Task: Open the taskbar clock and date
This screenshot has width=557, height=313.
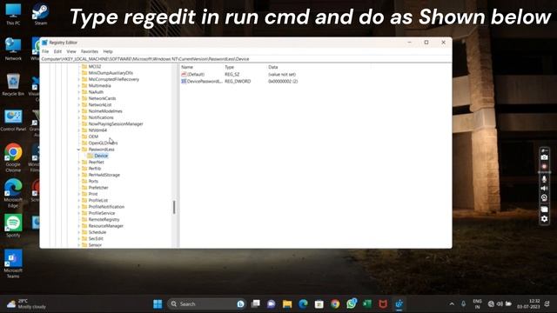Action: pos(528,303)
